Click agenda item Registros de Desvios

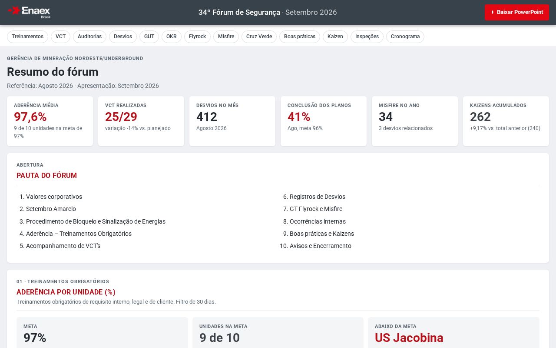318,197
